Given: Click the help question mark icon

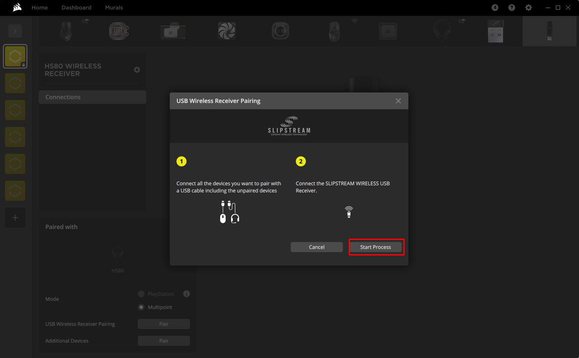Looking at the screenshot, I should point(511,8).
